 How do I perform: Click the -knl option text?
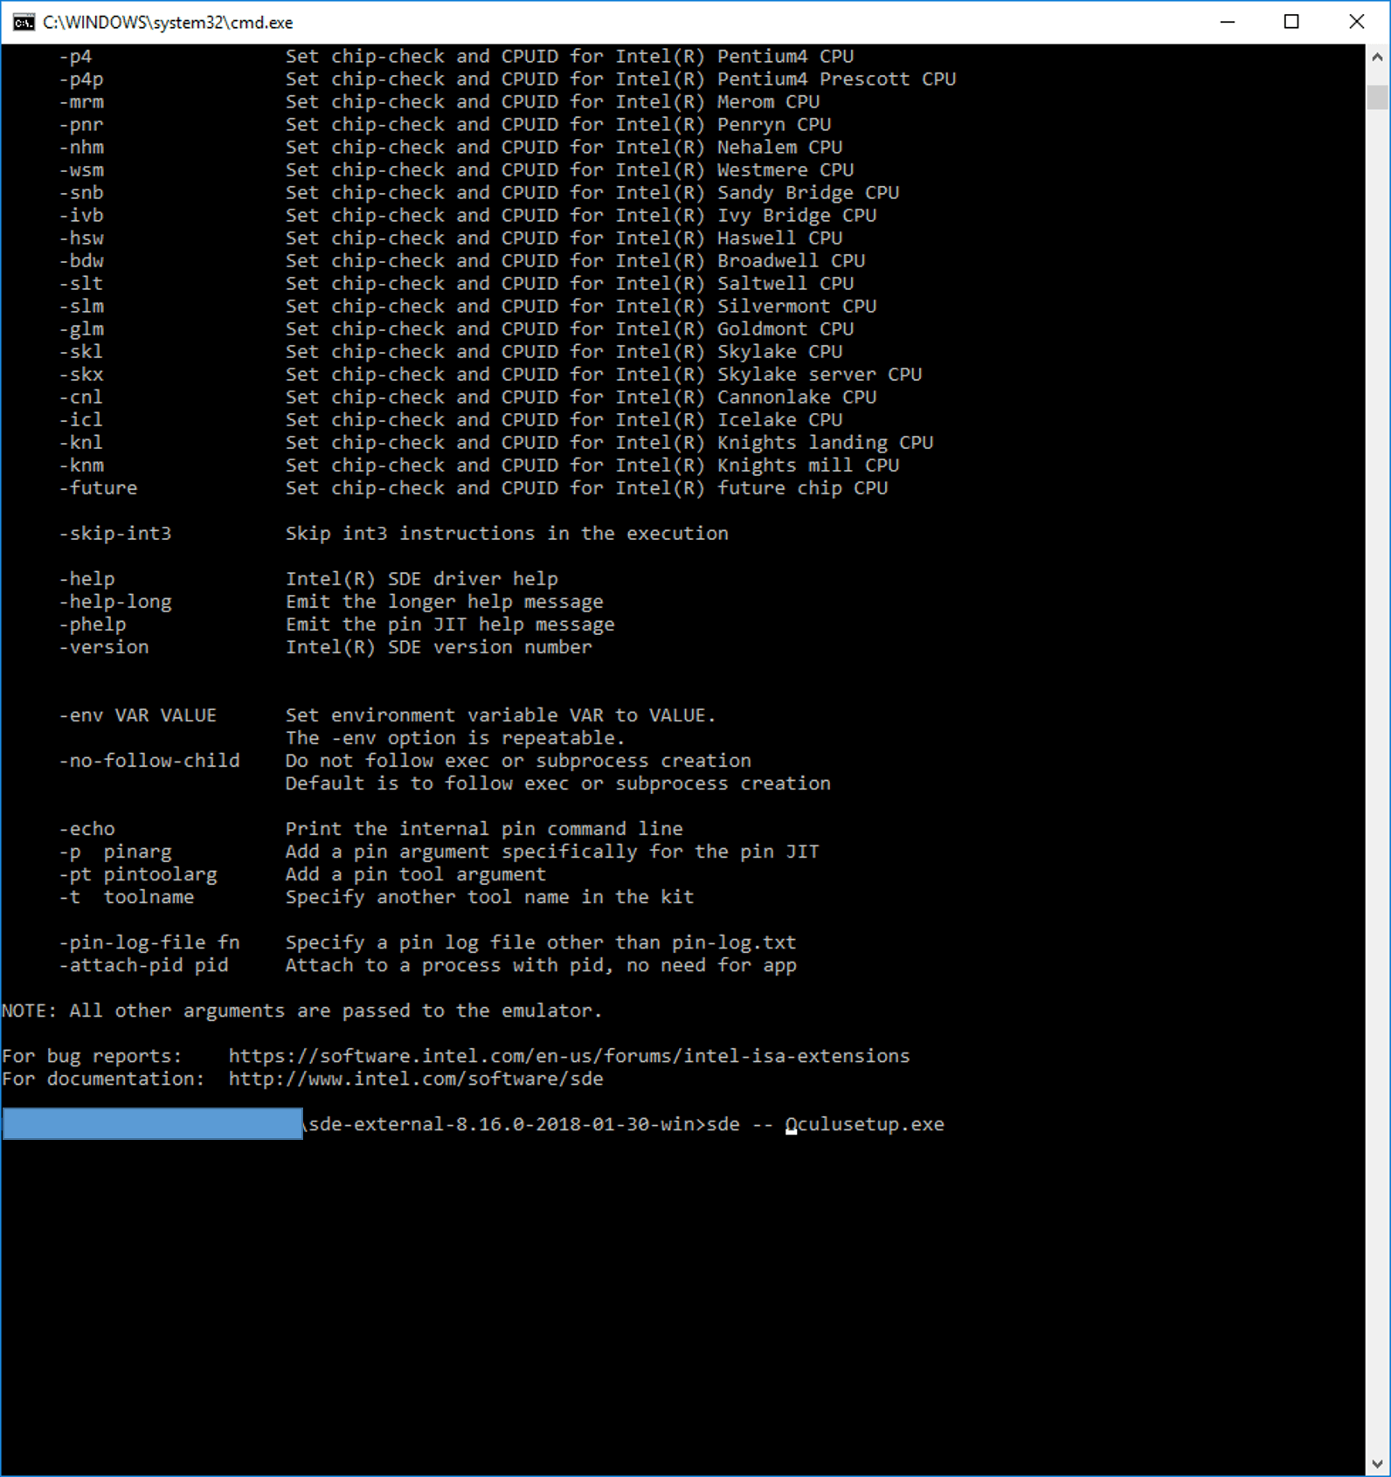[x=81, y=443]
